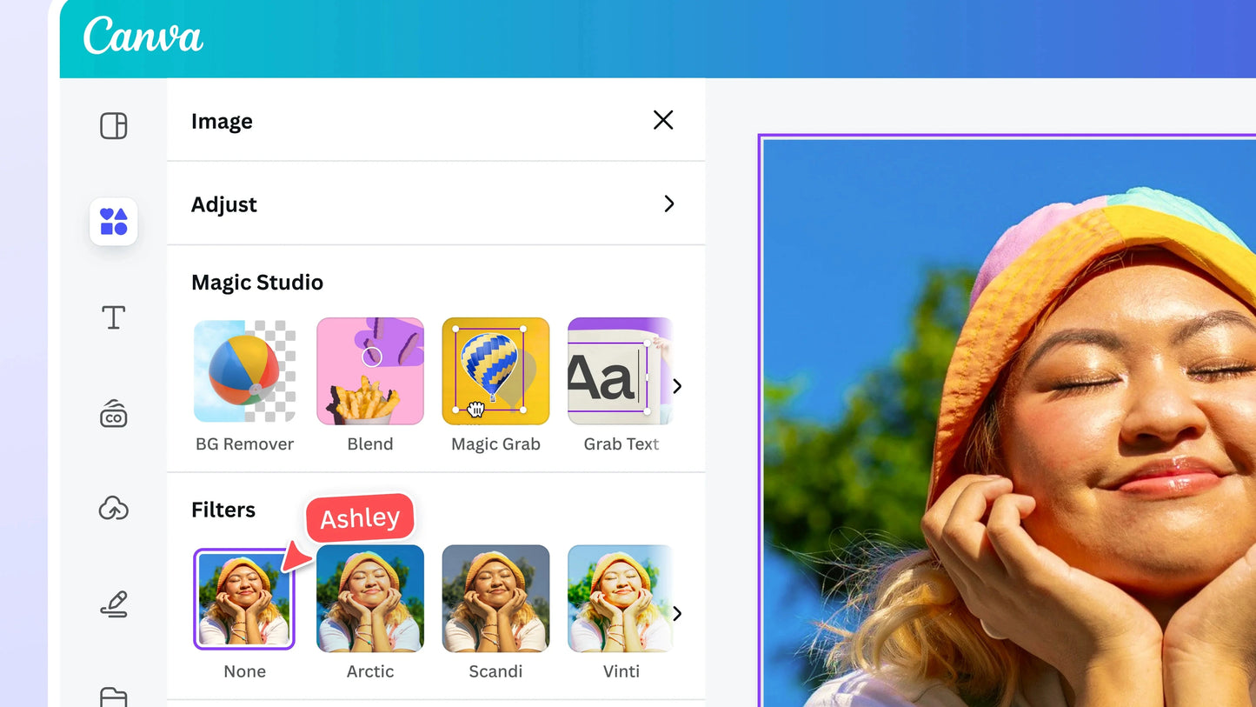1256x707 pixels.
Task: Apply the Vinti filter thumbnail
Action: click(x=621, y=598)
